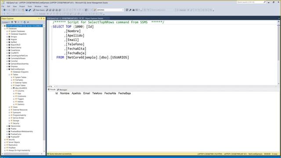This screenshot has height=158, width=281.
Task: Expand the Programmability folder node
Action: pos(9,115)
